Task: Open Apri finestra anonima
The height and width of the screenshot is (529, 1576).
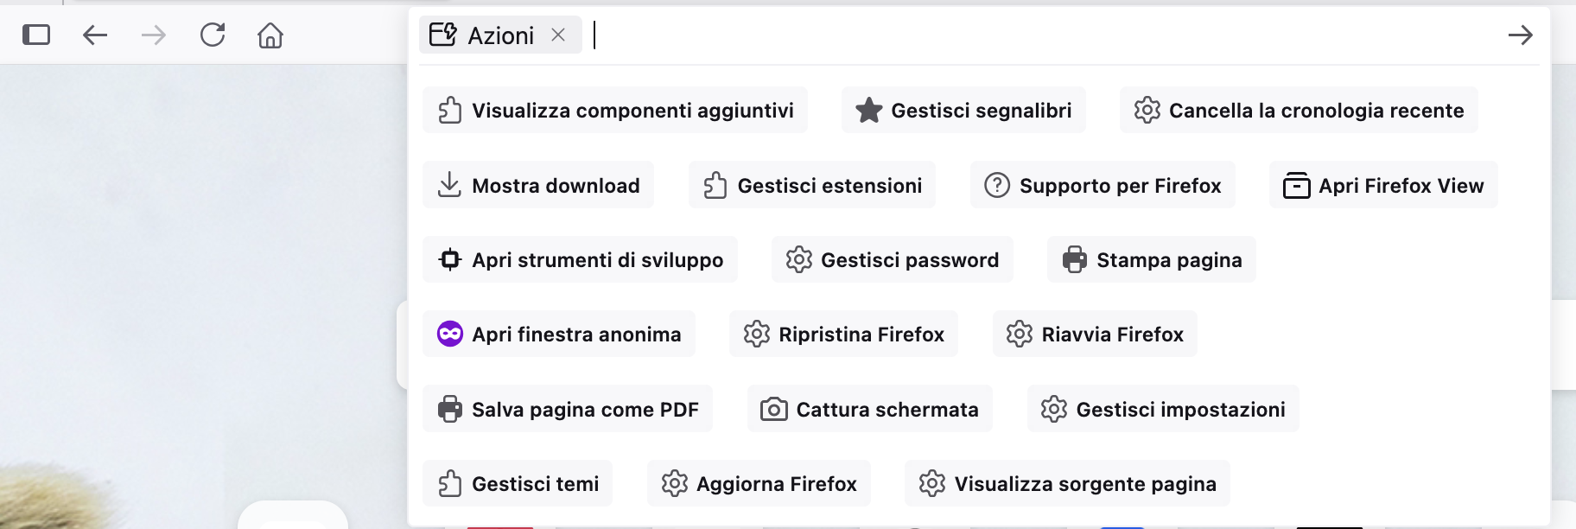Action: 559,335
